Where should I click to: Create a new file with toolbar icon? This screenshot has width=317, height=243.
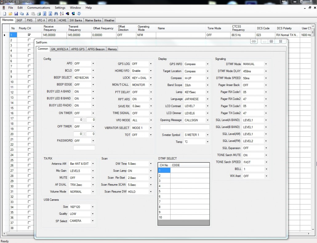click(x=4, y=14)
